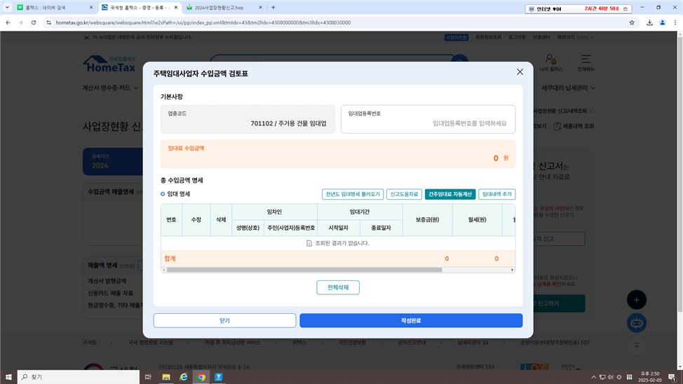Open the blue app icon right of Chrome on taskbar
This screenshot has height=384, width=683.
(x=219, y=377)
